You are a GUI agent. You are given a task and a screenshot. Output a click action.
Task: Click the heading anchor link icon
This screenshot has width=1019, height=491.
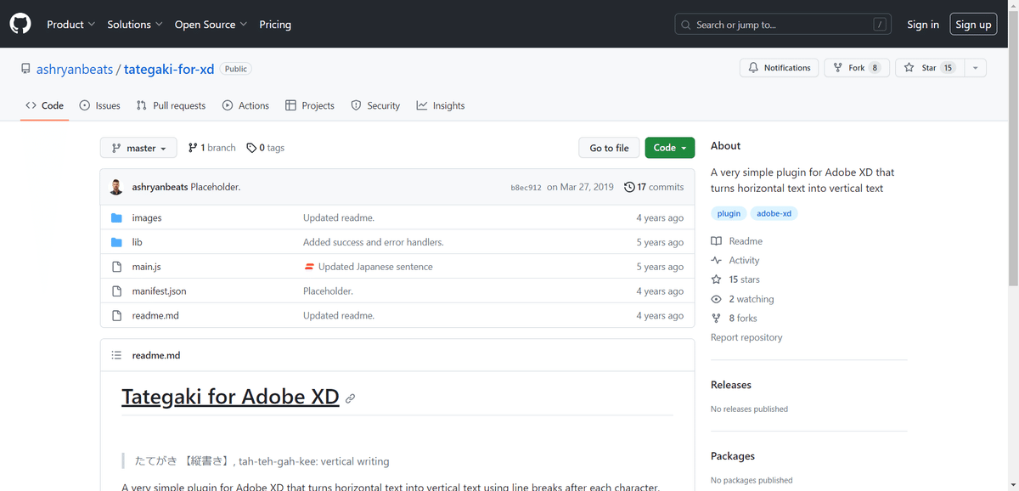click(x=350, y=398)
